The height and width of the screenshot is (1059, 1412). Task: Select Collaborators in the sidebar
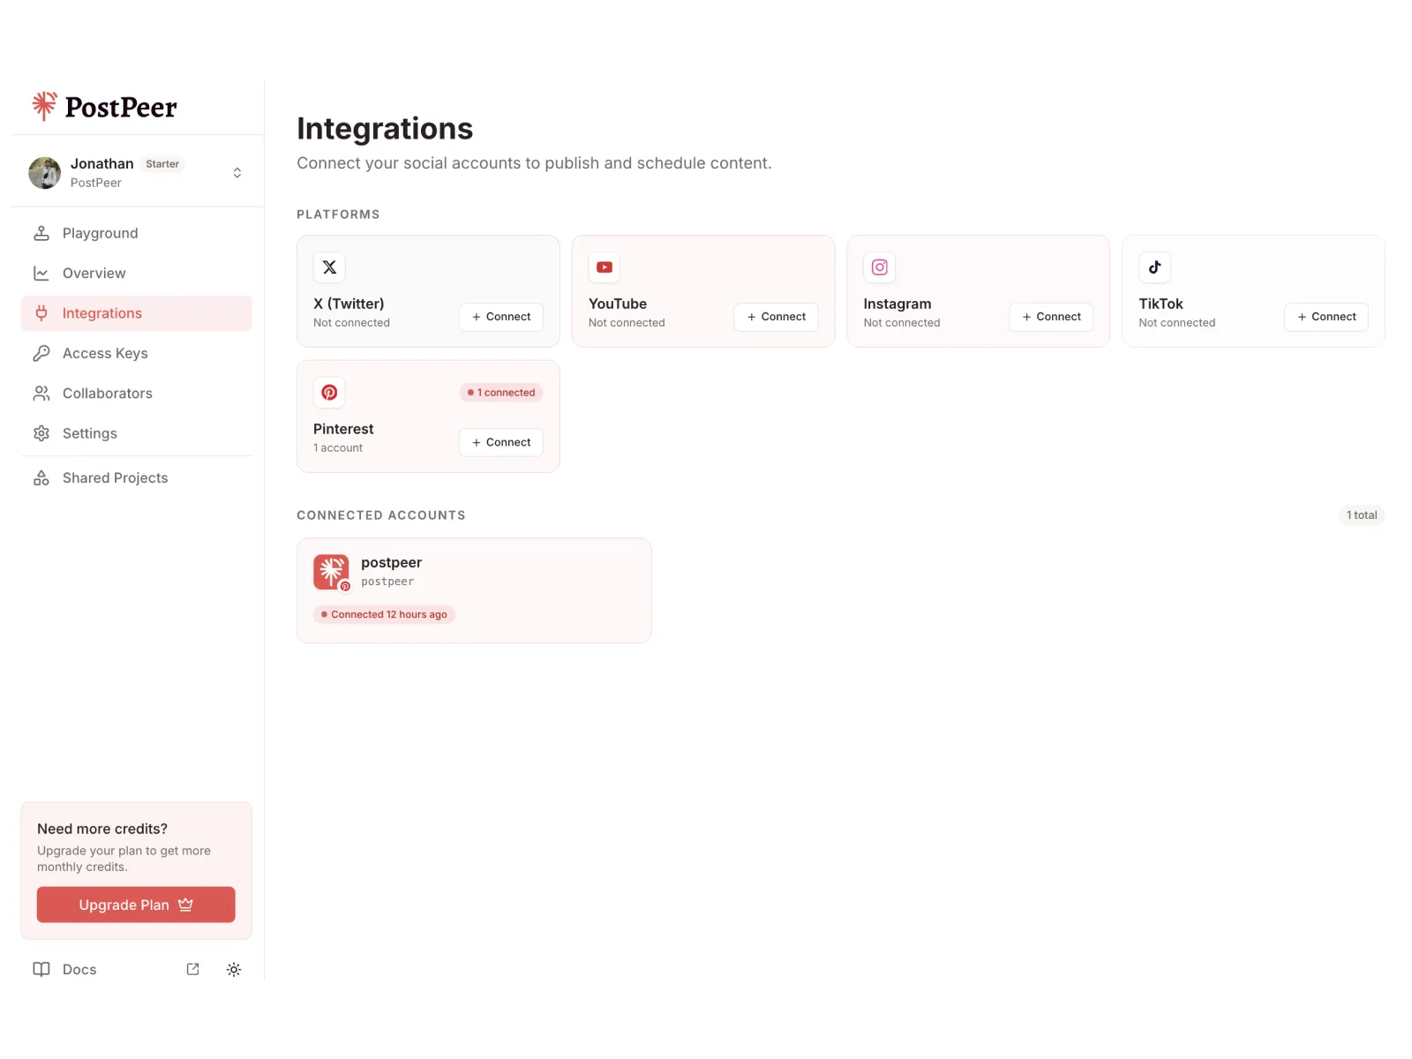tap(107, 394)
